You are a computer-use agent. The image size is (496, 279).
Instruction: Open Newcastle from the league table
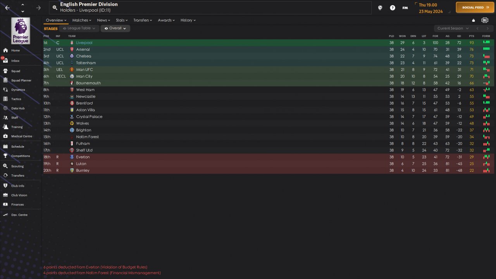(86, 96)
